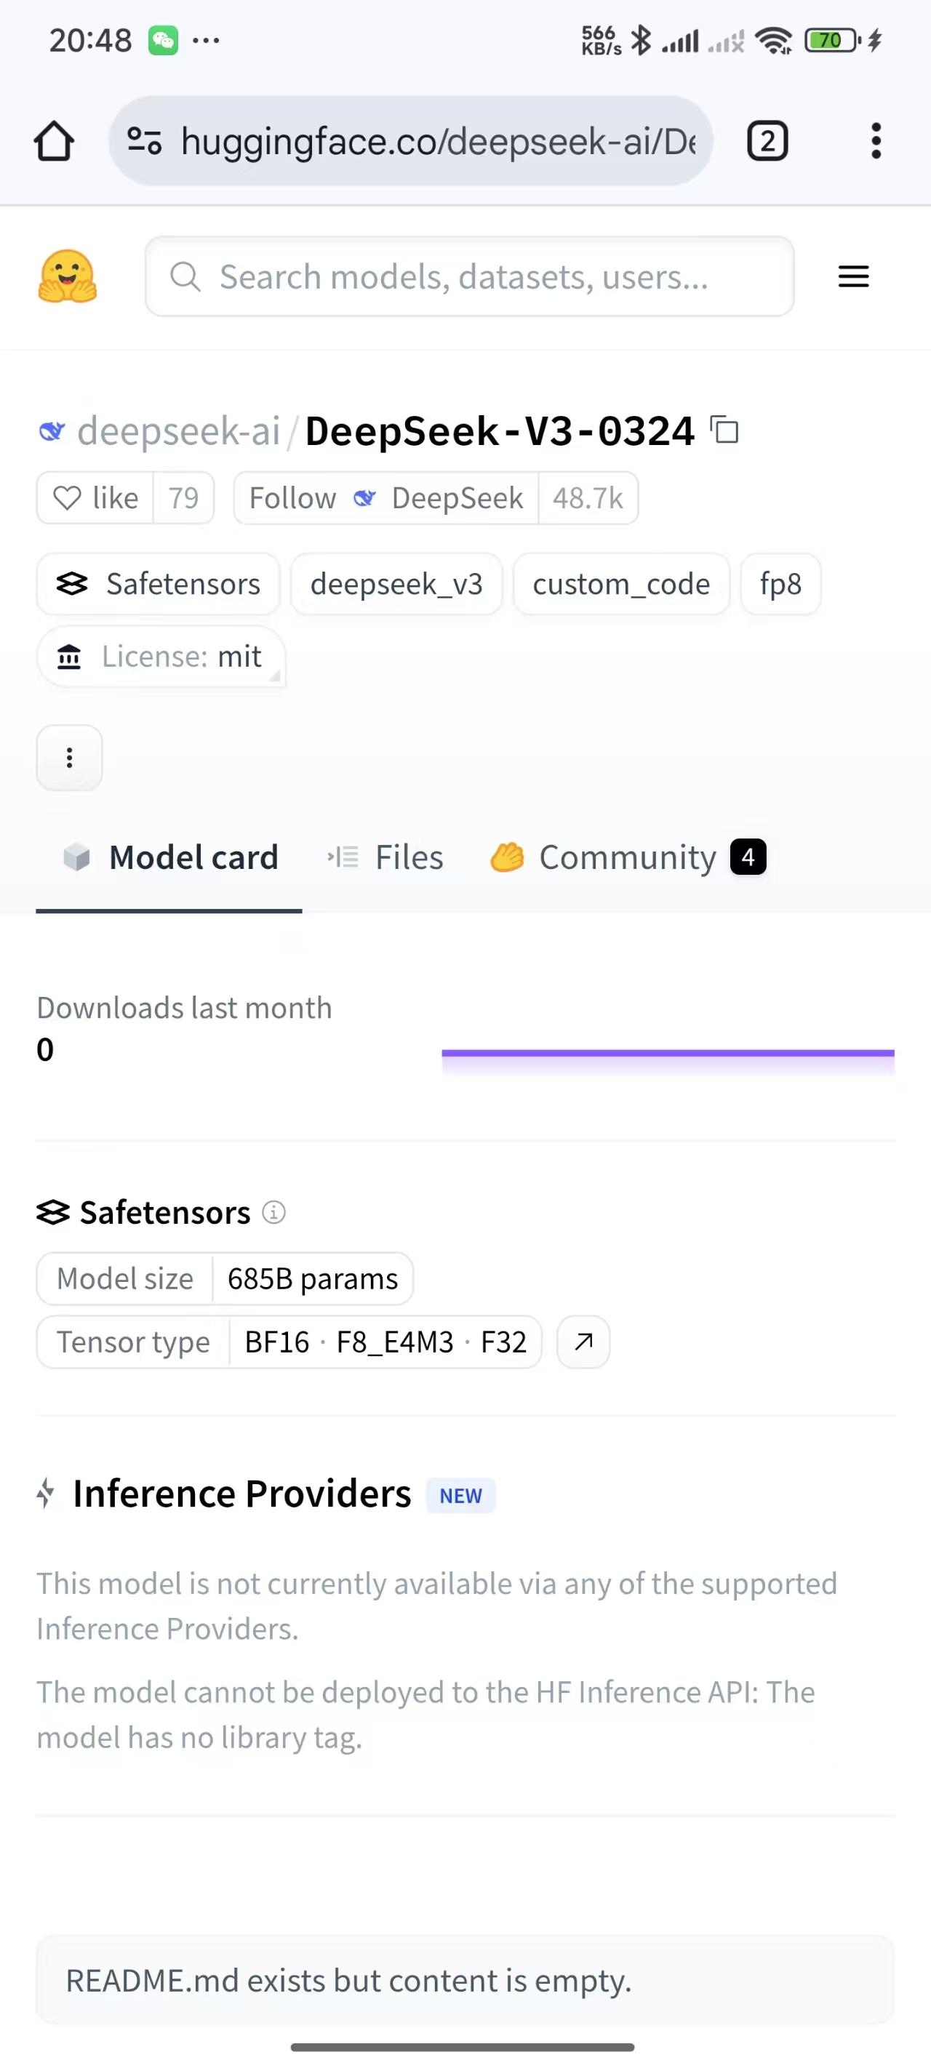The height and width of the screenshot is (2068, 931).
Task: Open the model three-dot options menu
Action: pos(70,758)
